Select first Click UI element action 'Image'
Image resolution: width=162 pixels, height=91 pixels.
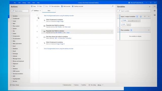tap(77, 20)
